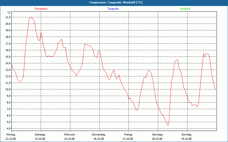Click the date 16.10.08

tap(99, 139)
